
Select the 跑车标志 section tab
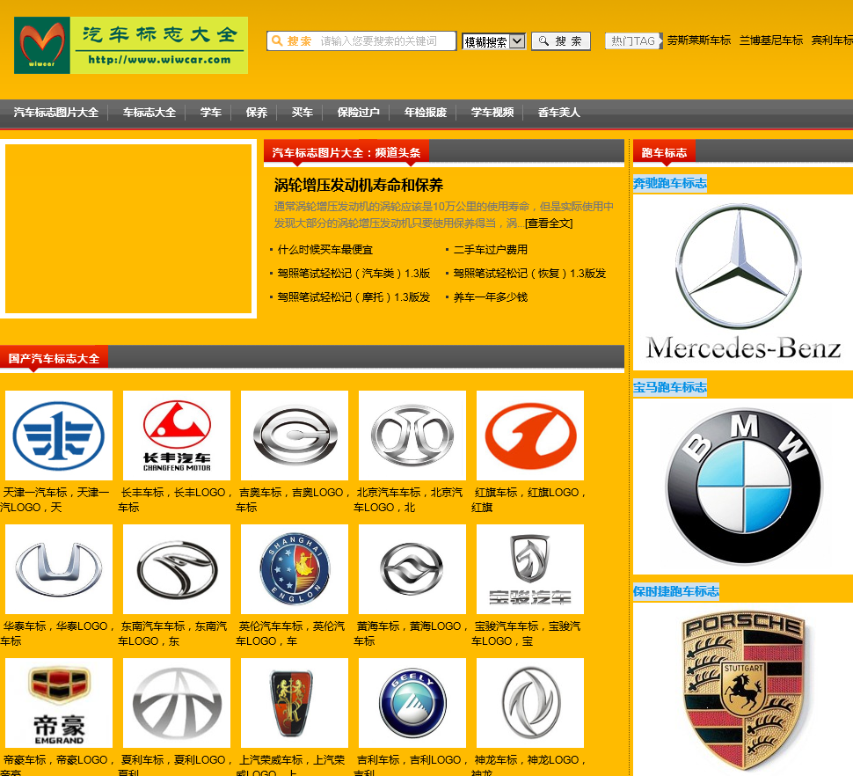coord(664,153)
